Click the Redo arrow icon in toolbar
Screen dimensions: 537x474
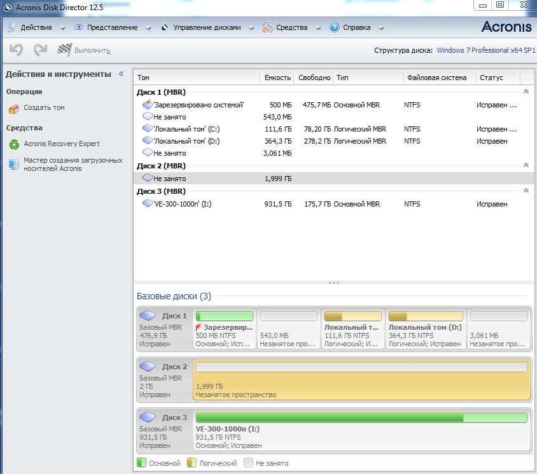41,50
